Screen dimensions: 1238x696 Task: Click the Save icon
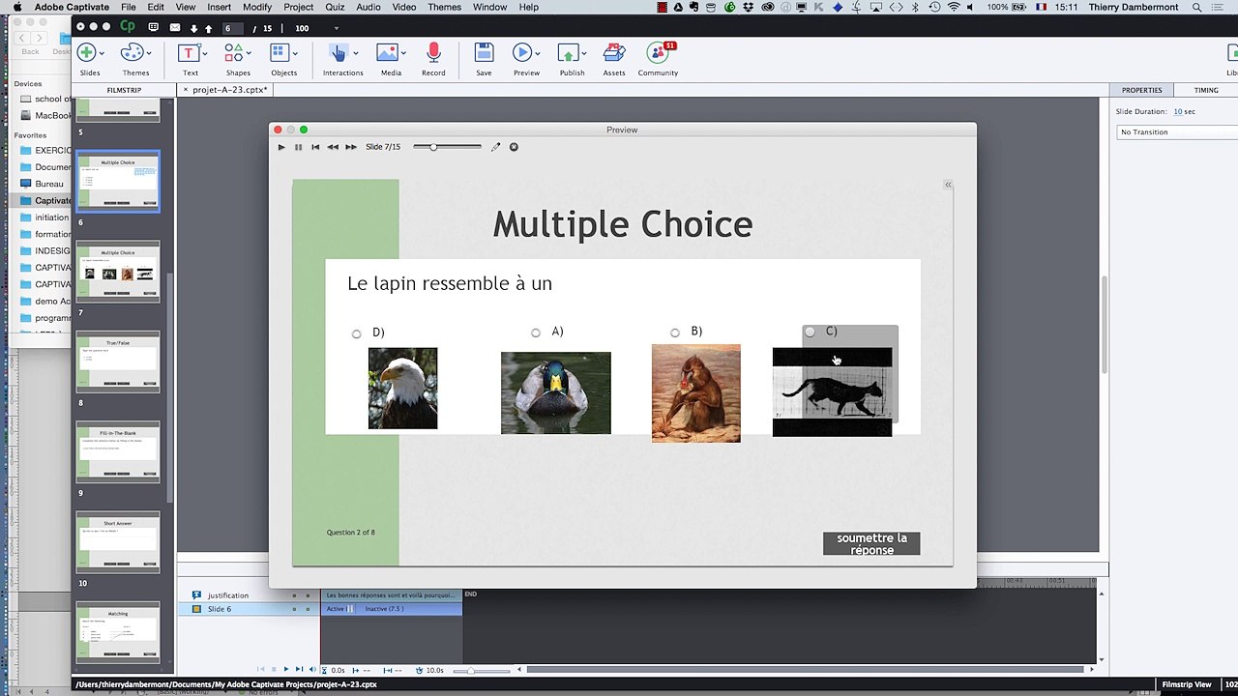pyautogui.click(x=484, y=53)
